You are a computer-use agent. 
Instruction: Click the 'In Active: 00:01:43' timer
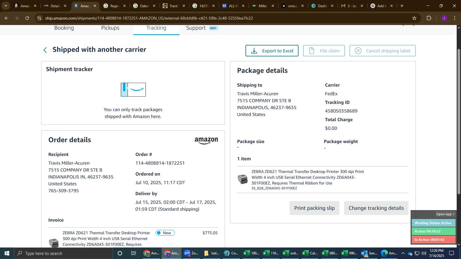click(x=433, y=240)
